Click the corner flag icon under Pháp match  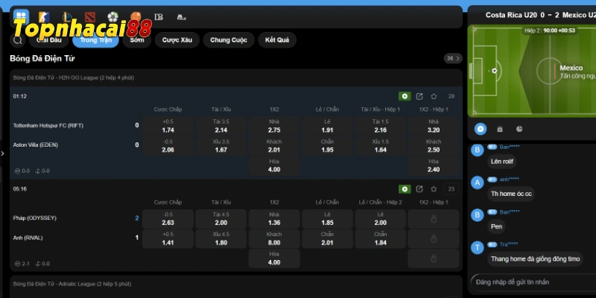(x=38, y=264)
